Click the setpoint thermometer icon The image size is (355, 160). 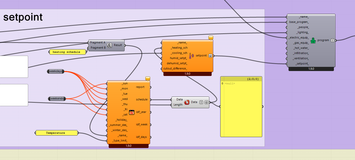click(x=192, y=56)
